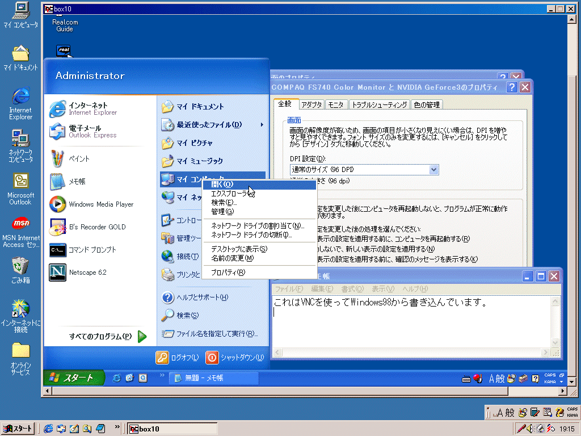The width and height of the screenshot is (581, 436).
Task: Expand すべてのプログラム green arrow
Action: pyautogui.click(x=142, y=336)
